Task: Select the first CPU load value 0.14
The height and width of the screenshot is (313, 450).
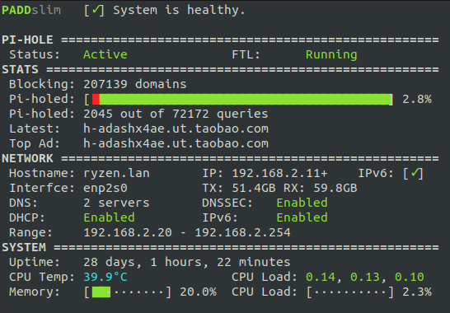Action: tap(321, 277)
